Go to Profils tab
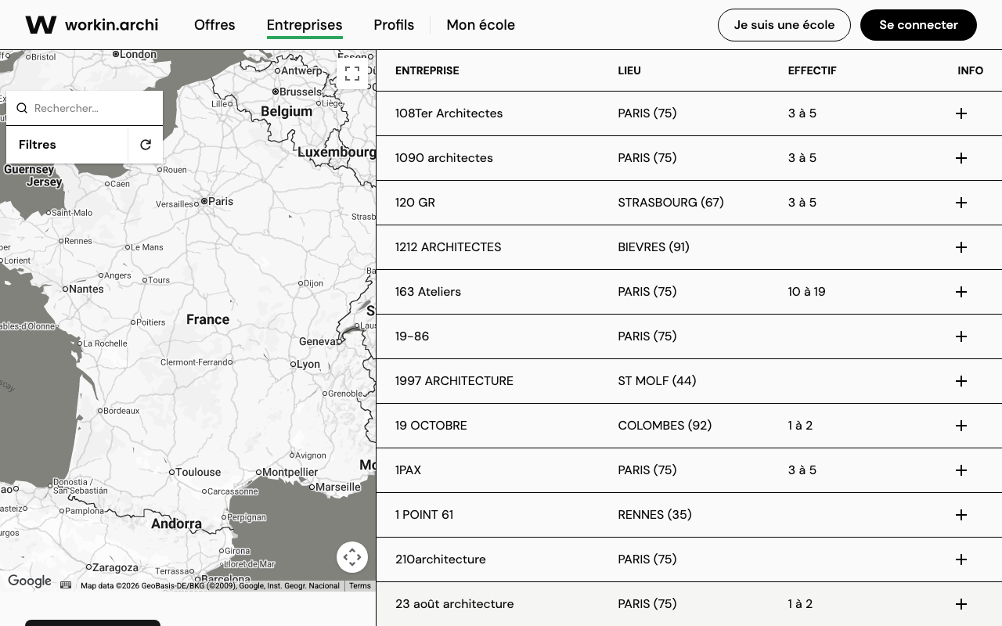 [394, 25]
